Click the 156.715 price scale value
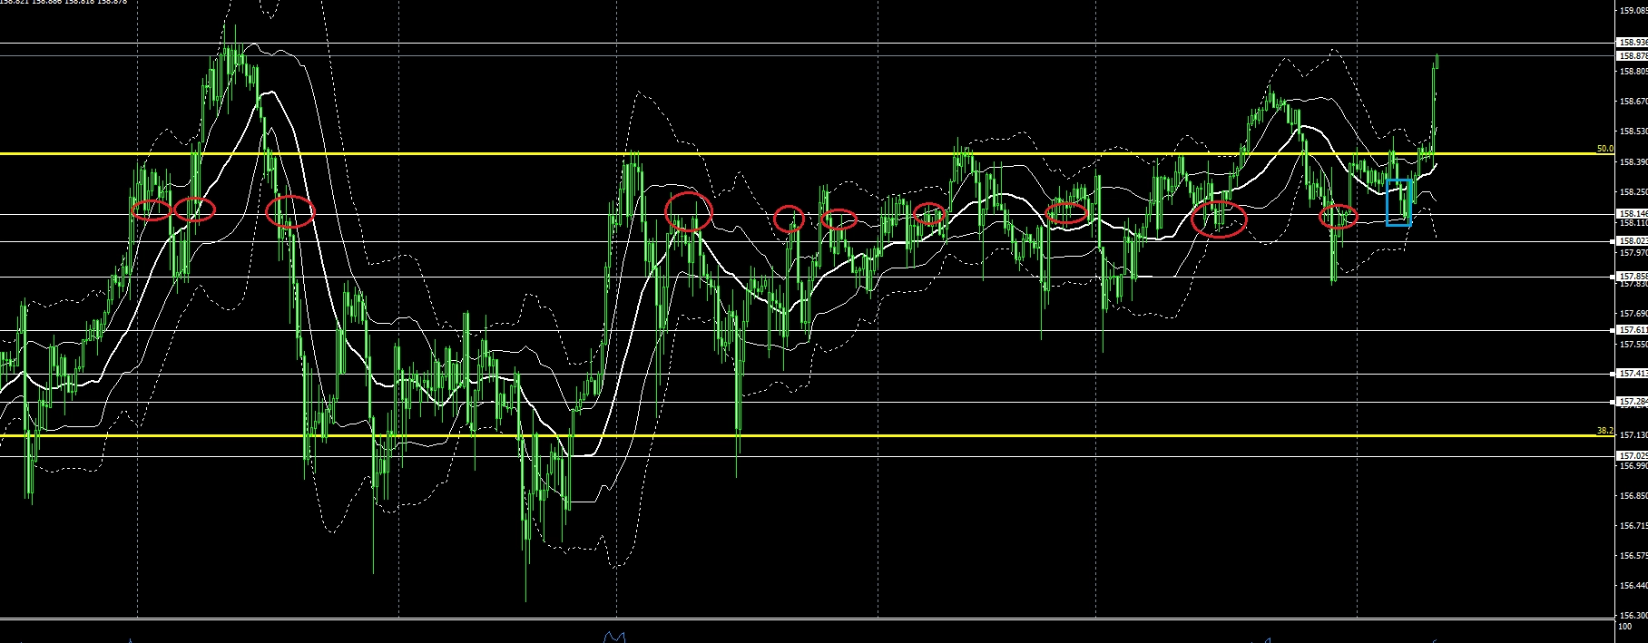This screenshot has height=643, width=1648. [x=1633, y=526]
